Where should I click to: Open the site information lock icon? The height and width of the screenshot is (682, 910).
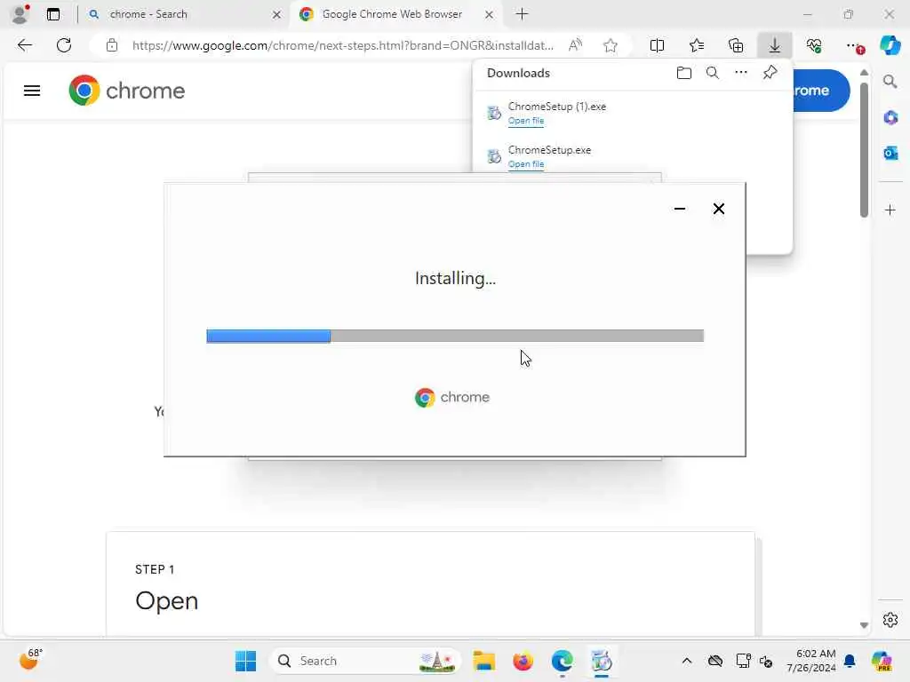[x=112, y=45]
